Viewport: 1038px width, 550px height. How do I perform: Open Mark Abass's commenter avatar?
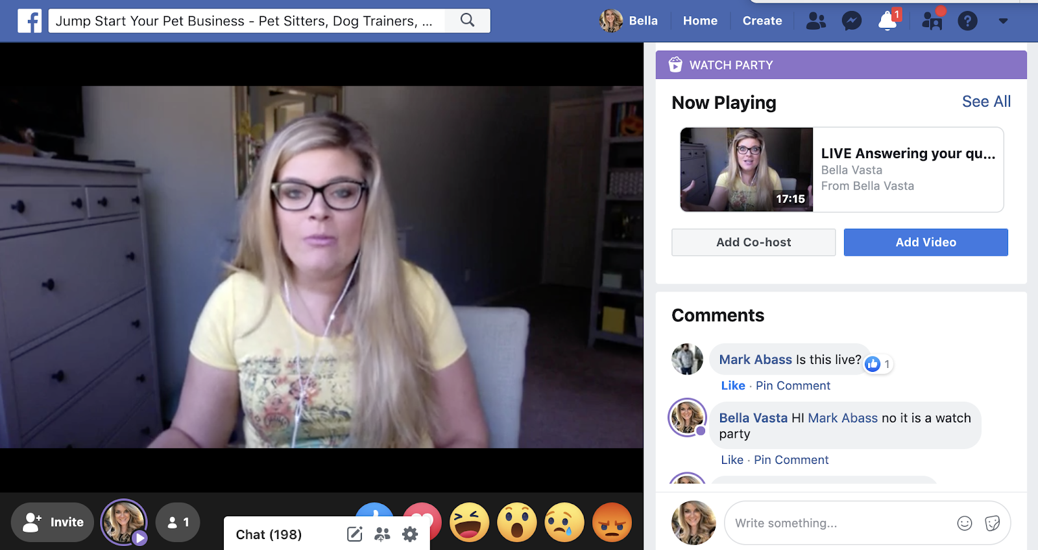coord(687,359)
